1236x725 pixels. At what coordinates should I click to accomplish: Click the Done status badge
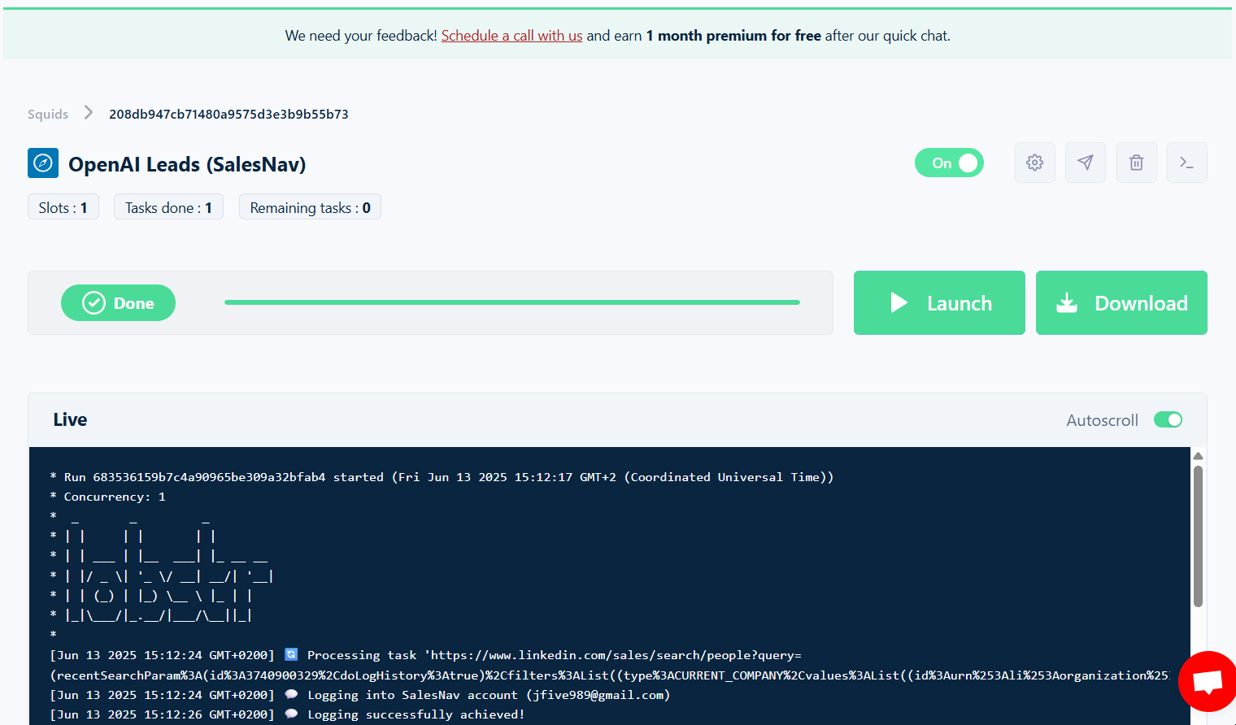point(118,302)
